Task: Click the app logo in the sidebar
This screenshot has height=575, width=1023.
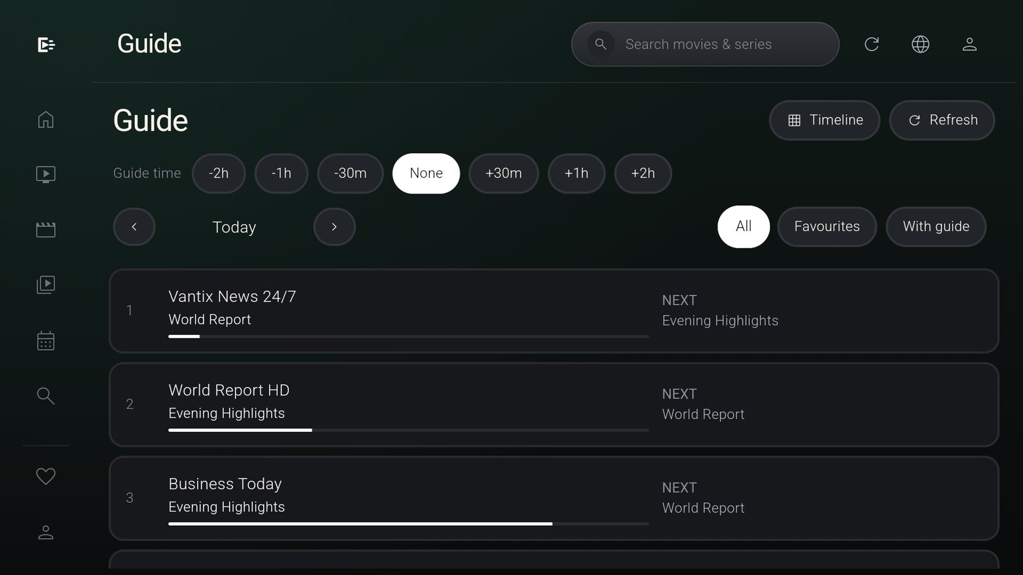Action: tap(46, 45)
